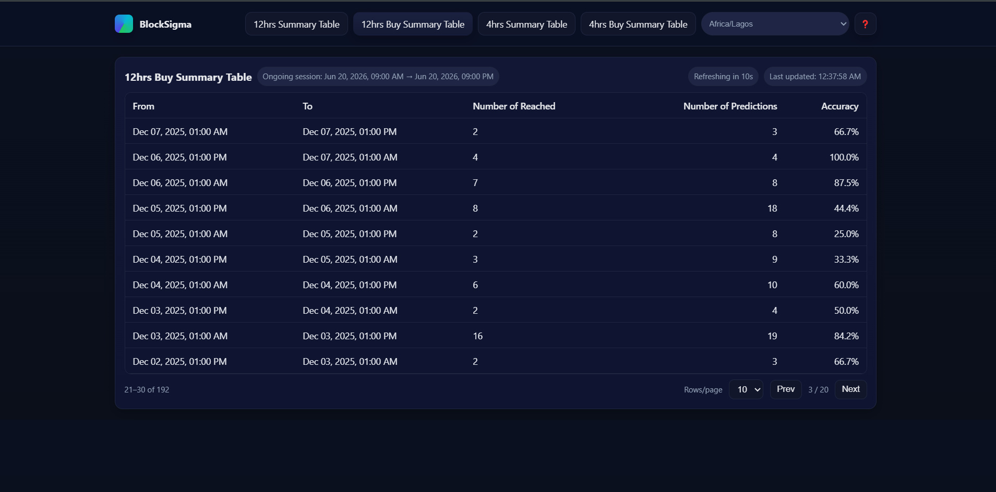
Task: Click From cell Dec 03, 2025, 01:00 PM
Action: pos(179,311)
